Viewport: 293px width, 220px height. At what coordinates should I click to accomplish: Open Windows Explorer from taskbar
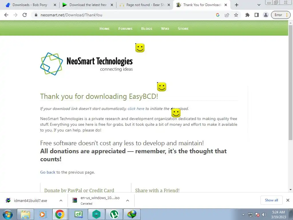25,214
